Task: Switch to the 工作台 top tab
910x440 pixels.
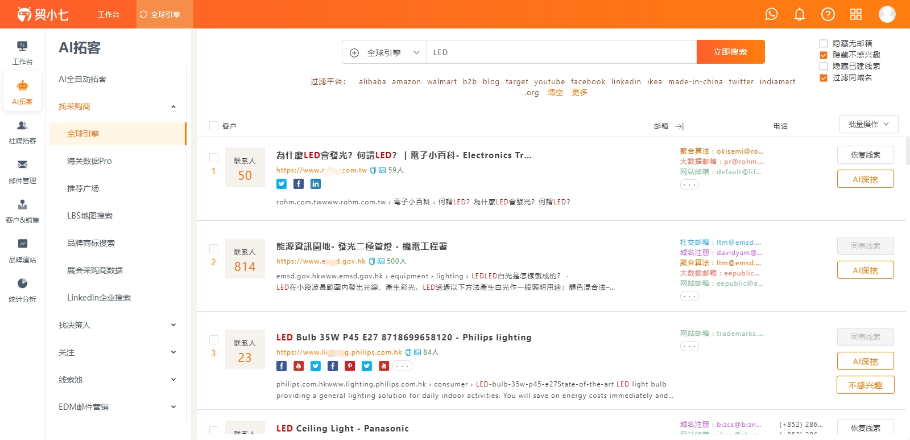Action: [108, 14]
